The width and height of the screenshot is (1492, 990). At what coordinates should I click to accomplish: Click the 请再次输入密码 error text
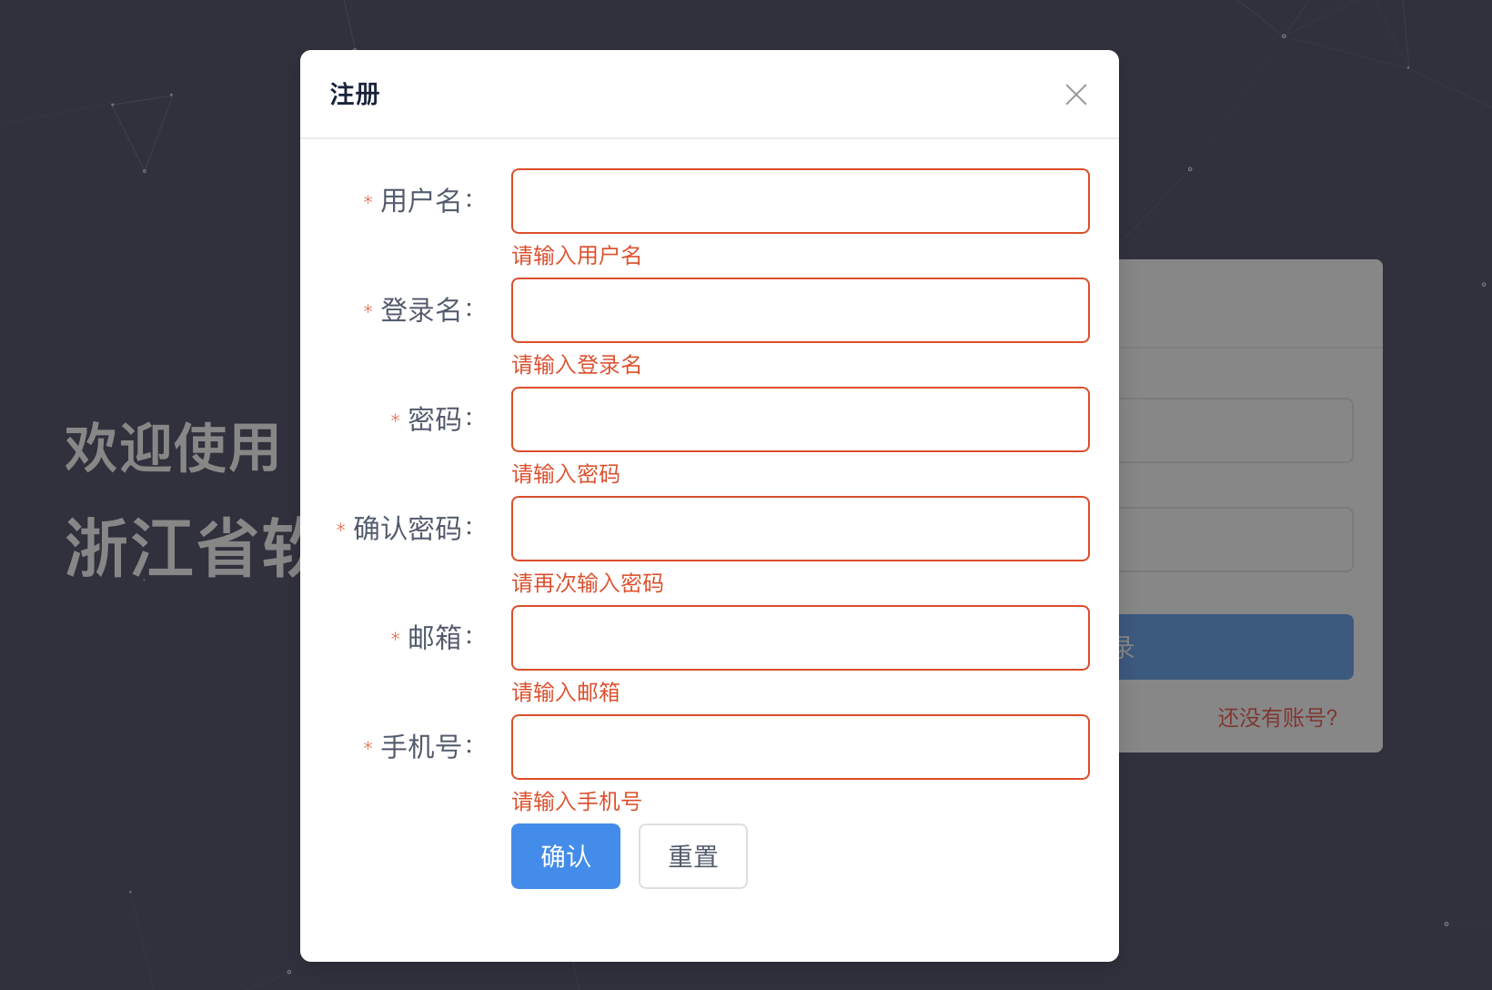pos(588,583)
